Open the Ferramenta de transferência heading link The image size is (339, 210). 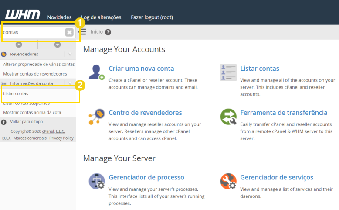pyautogui.click(x=284, y=113)
